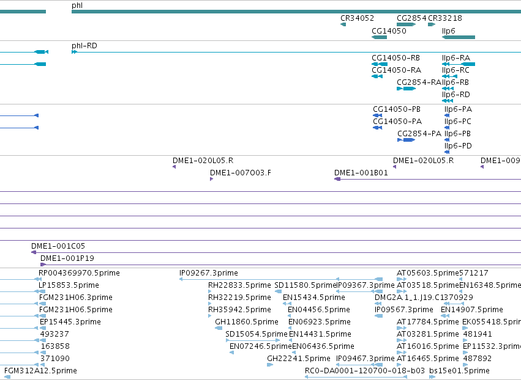
Task: Select the CG14050-PB protein label
Action: (x=397, y=109)
